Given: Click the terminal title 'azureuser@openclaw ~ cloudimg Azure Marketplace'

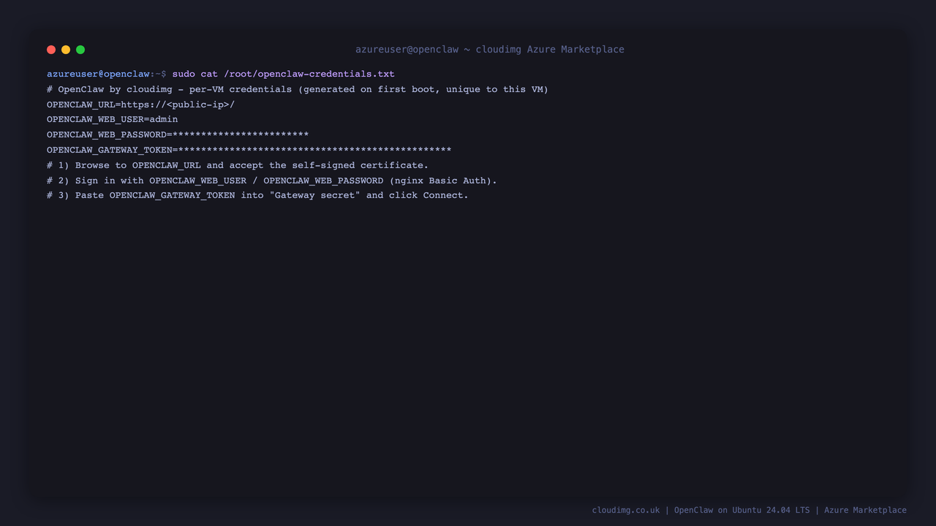Looking at the screenshot, I should 490,50.
